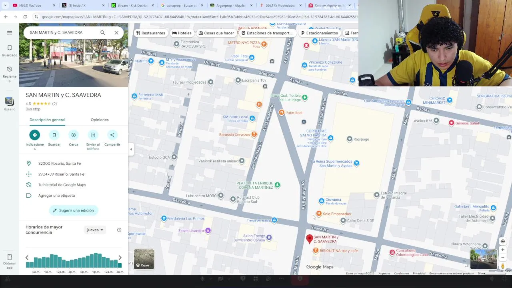Open the Rosario recent place shortcut

[x=10, y=104]
